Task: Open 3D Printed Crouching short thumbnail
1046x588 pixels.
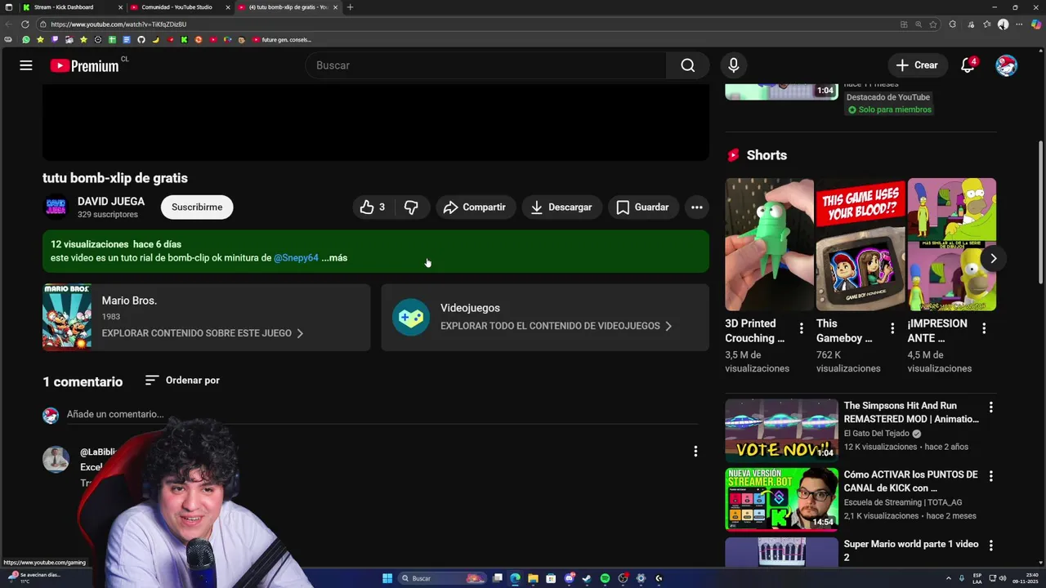Action: [769, 244]
